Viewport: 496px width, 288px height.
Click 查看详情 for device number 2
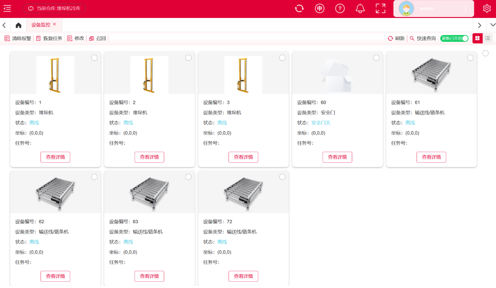click(149, 157)
